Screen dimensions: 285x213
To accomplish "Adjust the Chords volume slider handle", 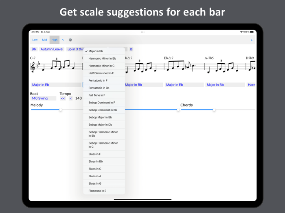I will point(214,110).
